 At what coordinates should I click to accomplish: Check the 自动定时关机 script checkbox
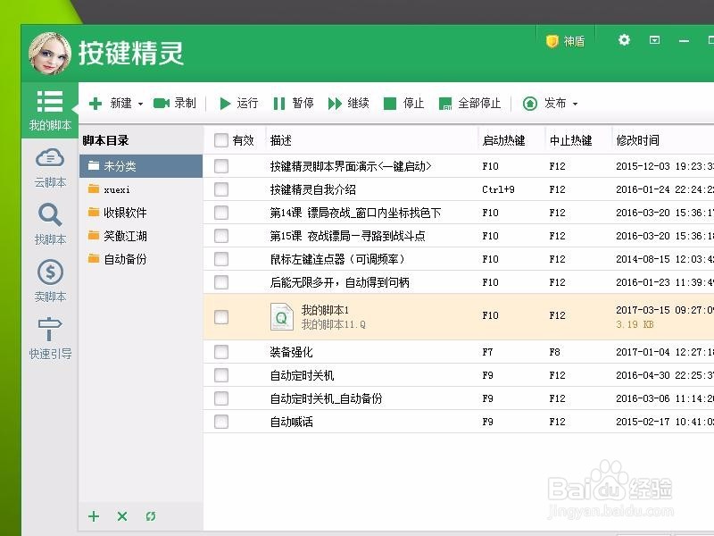pyautogui.click(x=220, y=375)
